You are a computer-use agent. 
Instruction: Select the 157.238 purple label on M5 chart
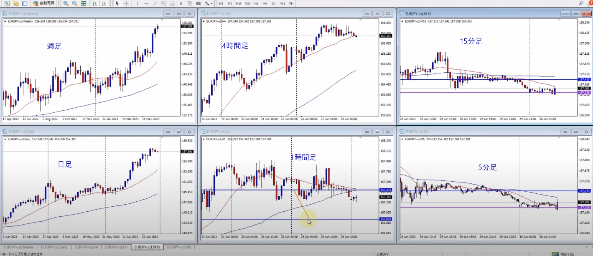[584, 208]
